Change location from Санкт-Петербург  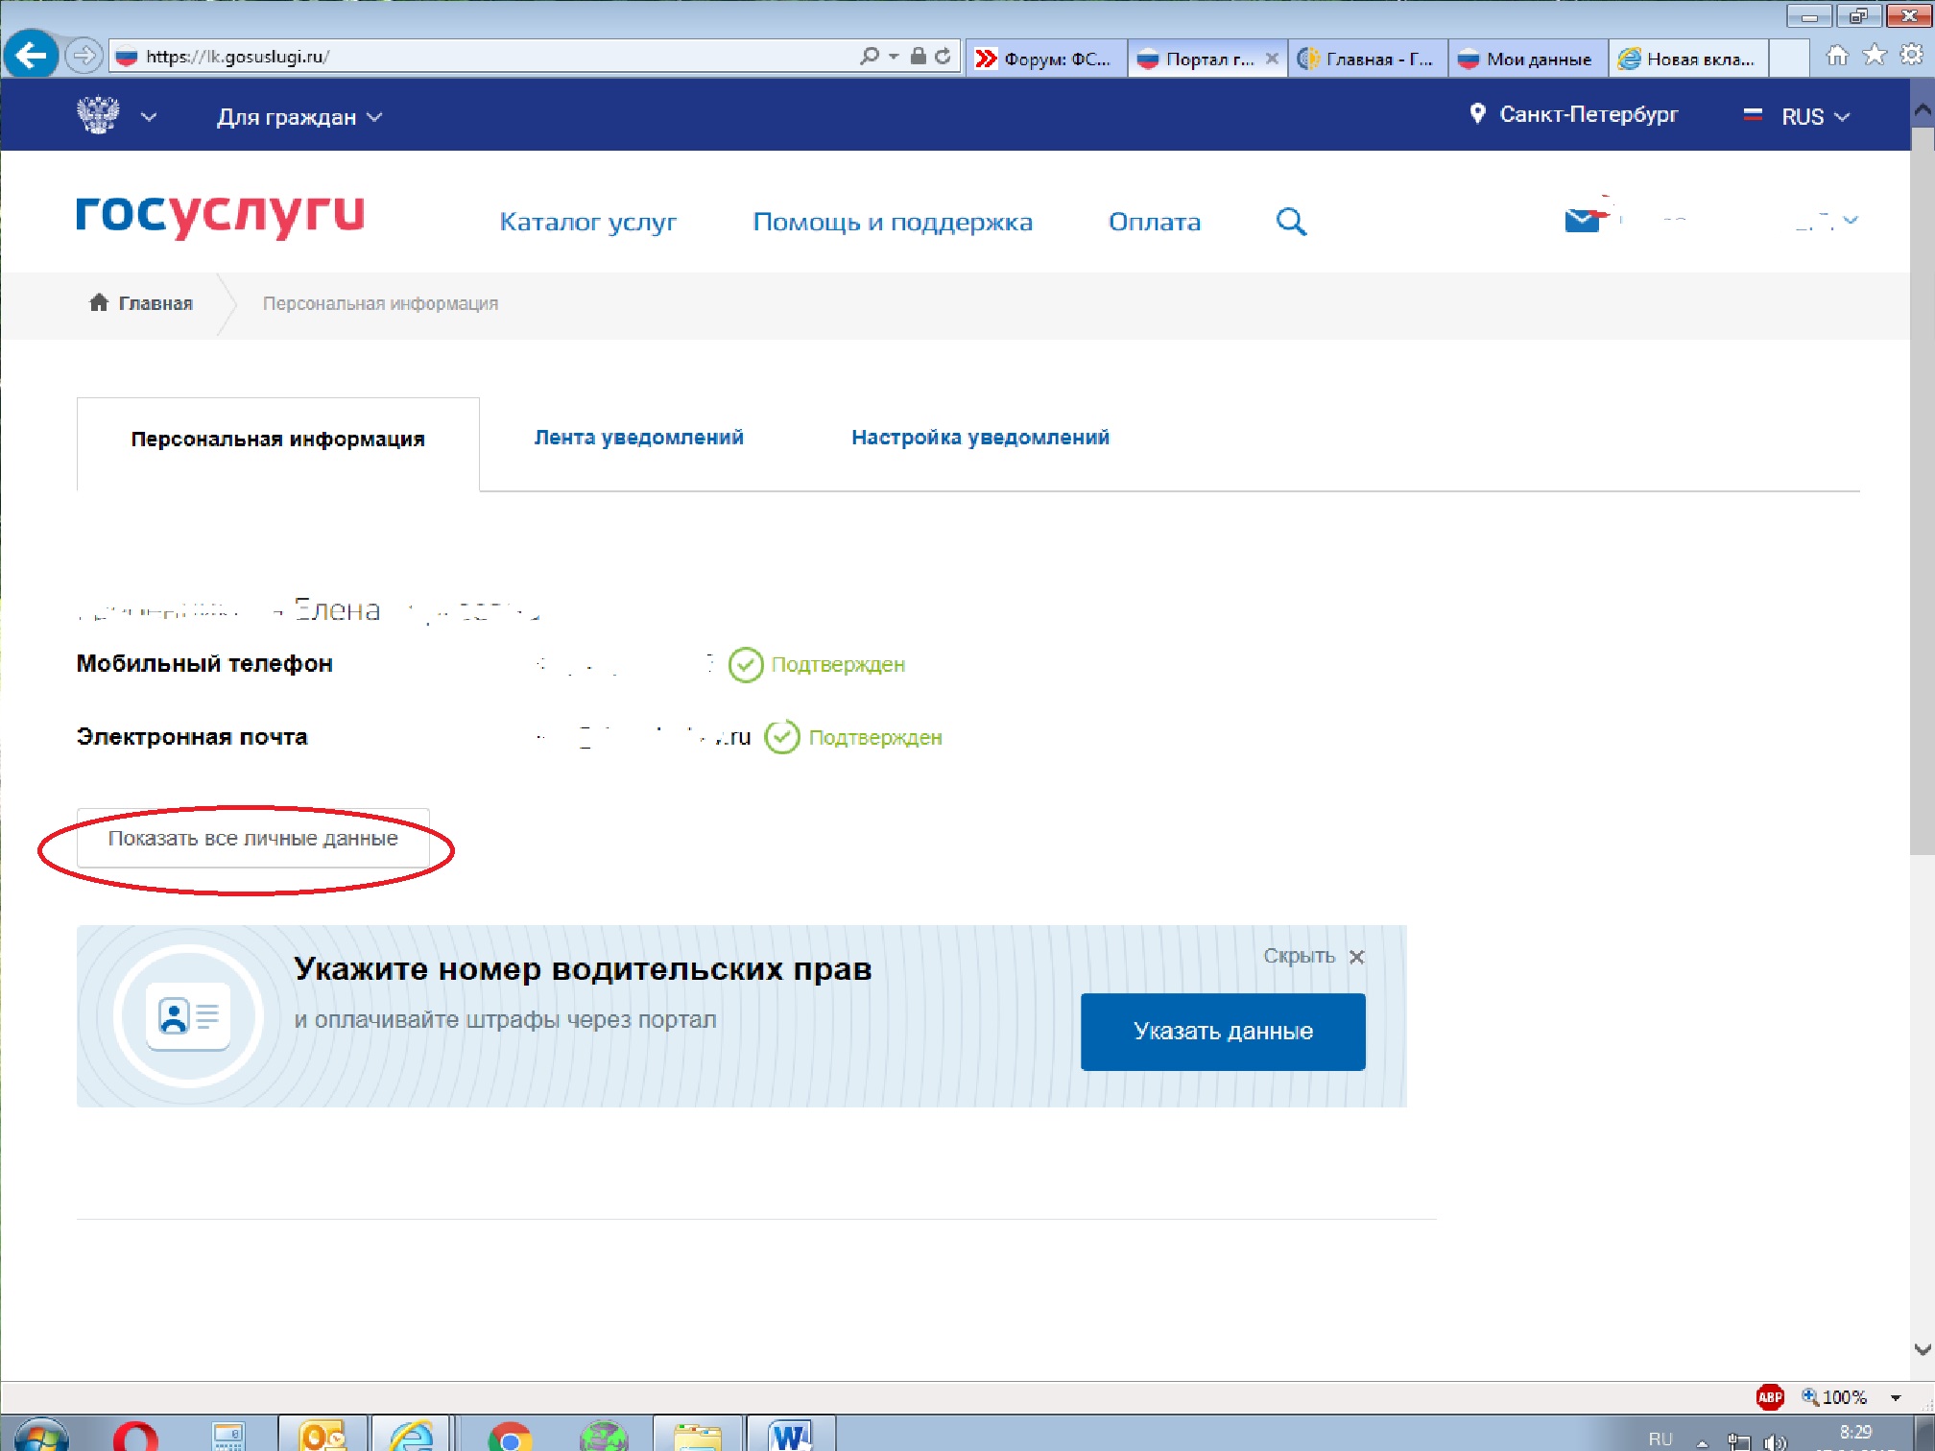1574,114
